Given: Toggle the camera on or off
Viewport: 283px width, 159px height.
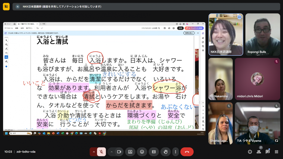Looking at the screenshot, I should pyautogui.click(x=119, y=152).
